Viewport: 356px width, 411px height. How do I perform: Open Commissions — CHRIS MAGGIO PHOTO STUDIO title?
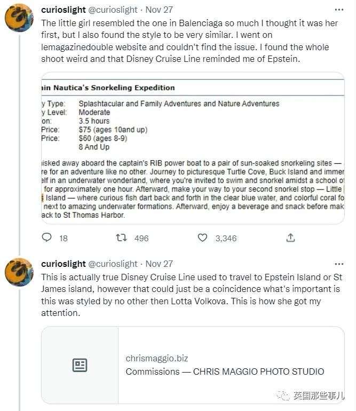point(225,372)
